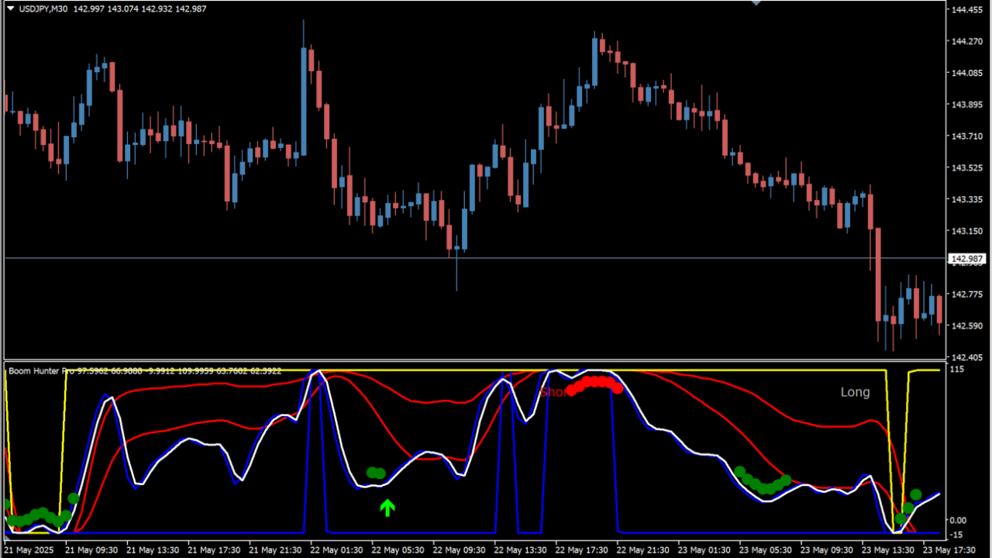The image size is (992, 558).
Task: Click the '21 May 09:30' time label
Action: [91, 550]
